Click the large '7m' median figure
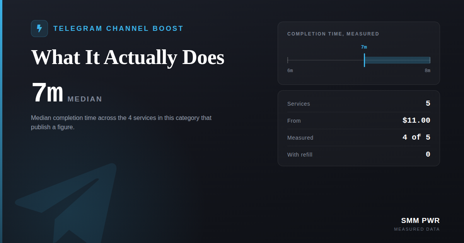 tap(47, 93)
